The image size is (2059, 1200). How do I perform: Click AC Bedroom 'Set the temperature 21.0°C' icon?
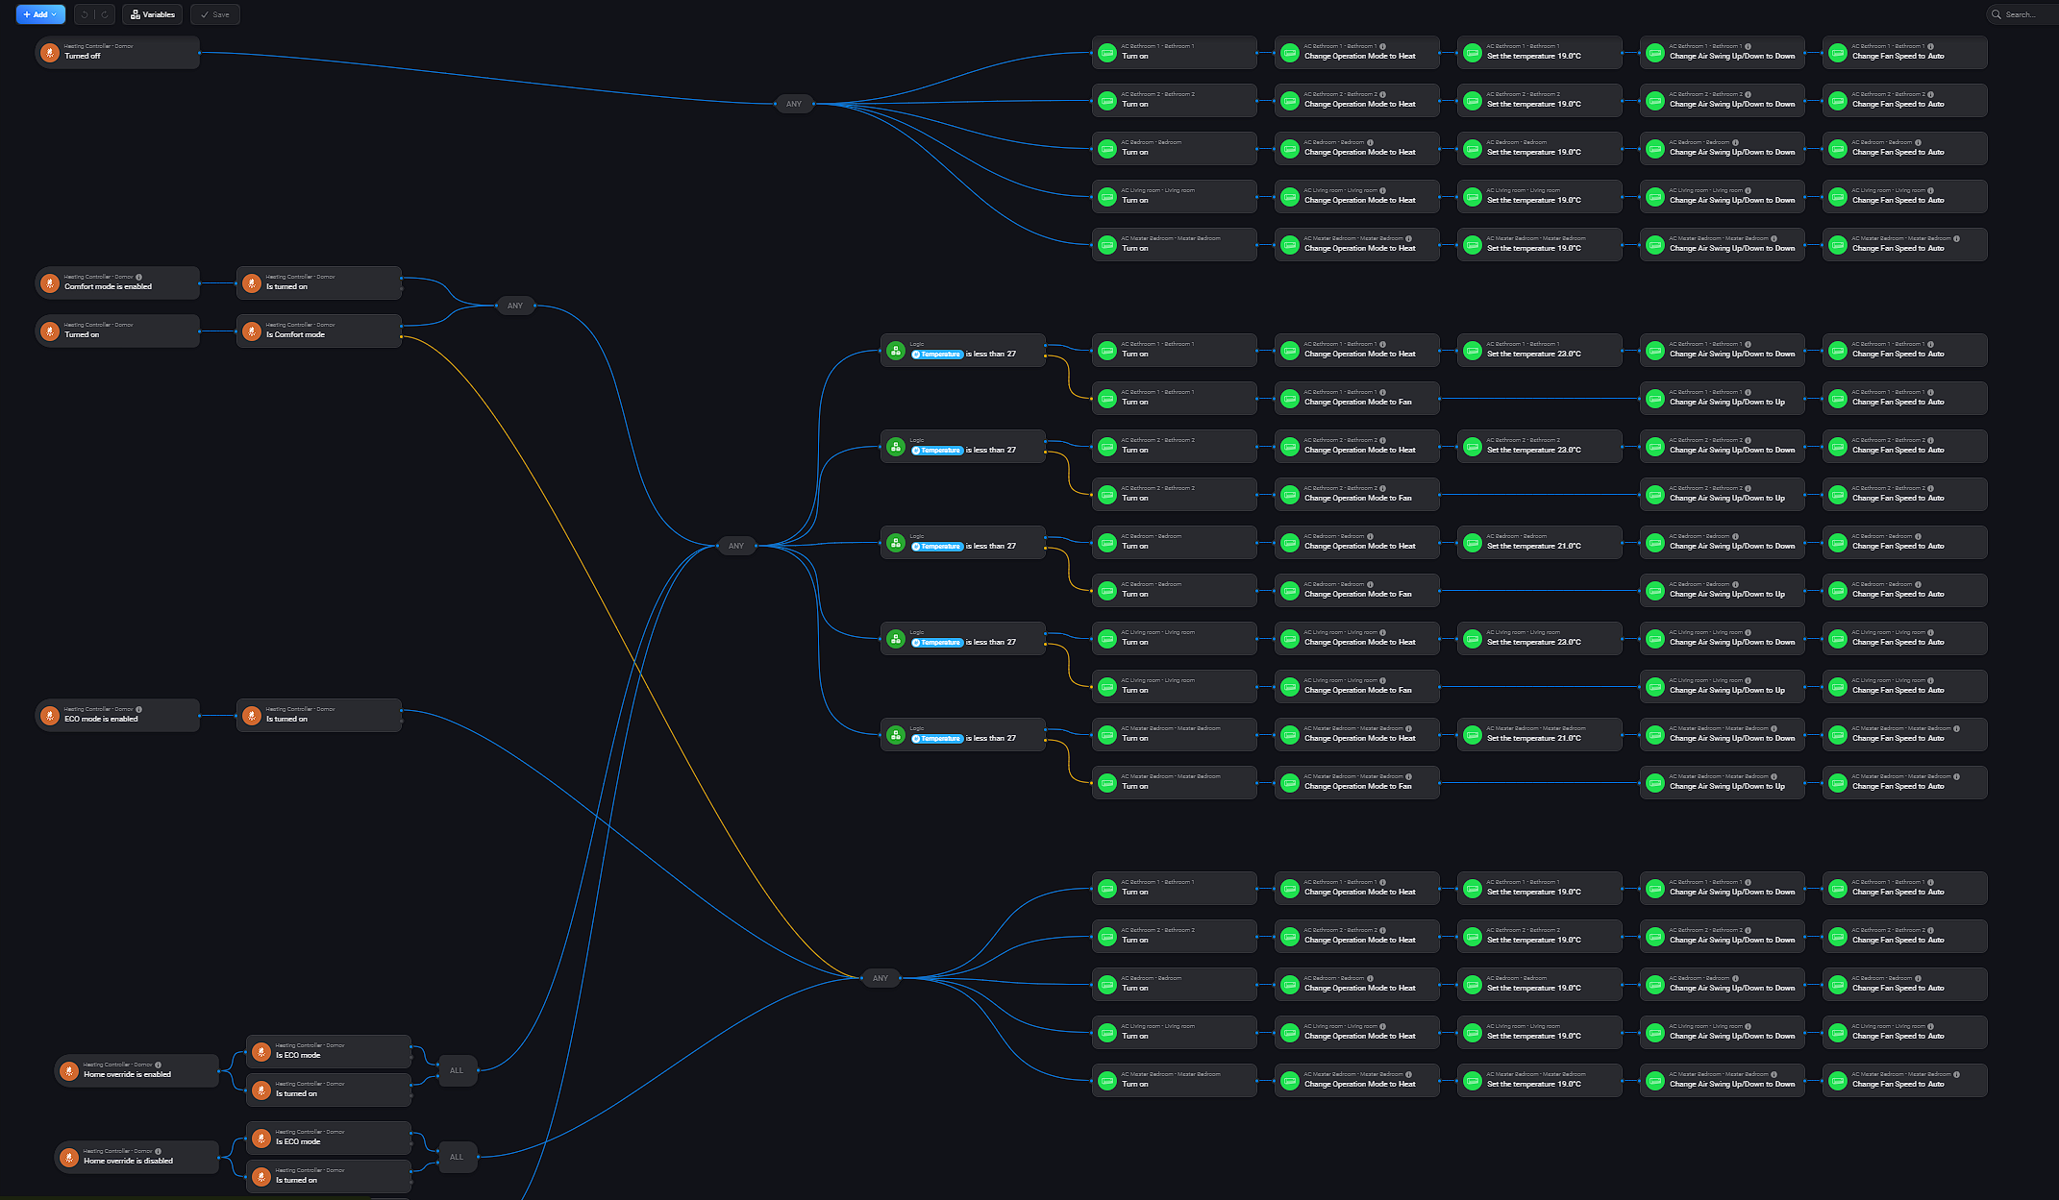tap(1473, 543)
